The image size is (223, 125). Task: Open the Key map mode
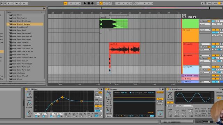click(x=209, y=3)
